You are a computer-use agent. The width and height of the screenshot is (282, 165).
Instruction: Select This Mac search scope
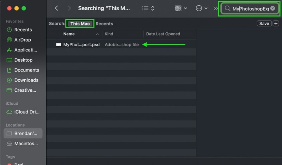(80, 24)
